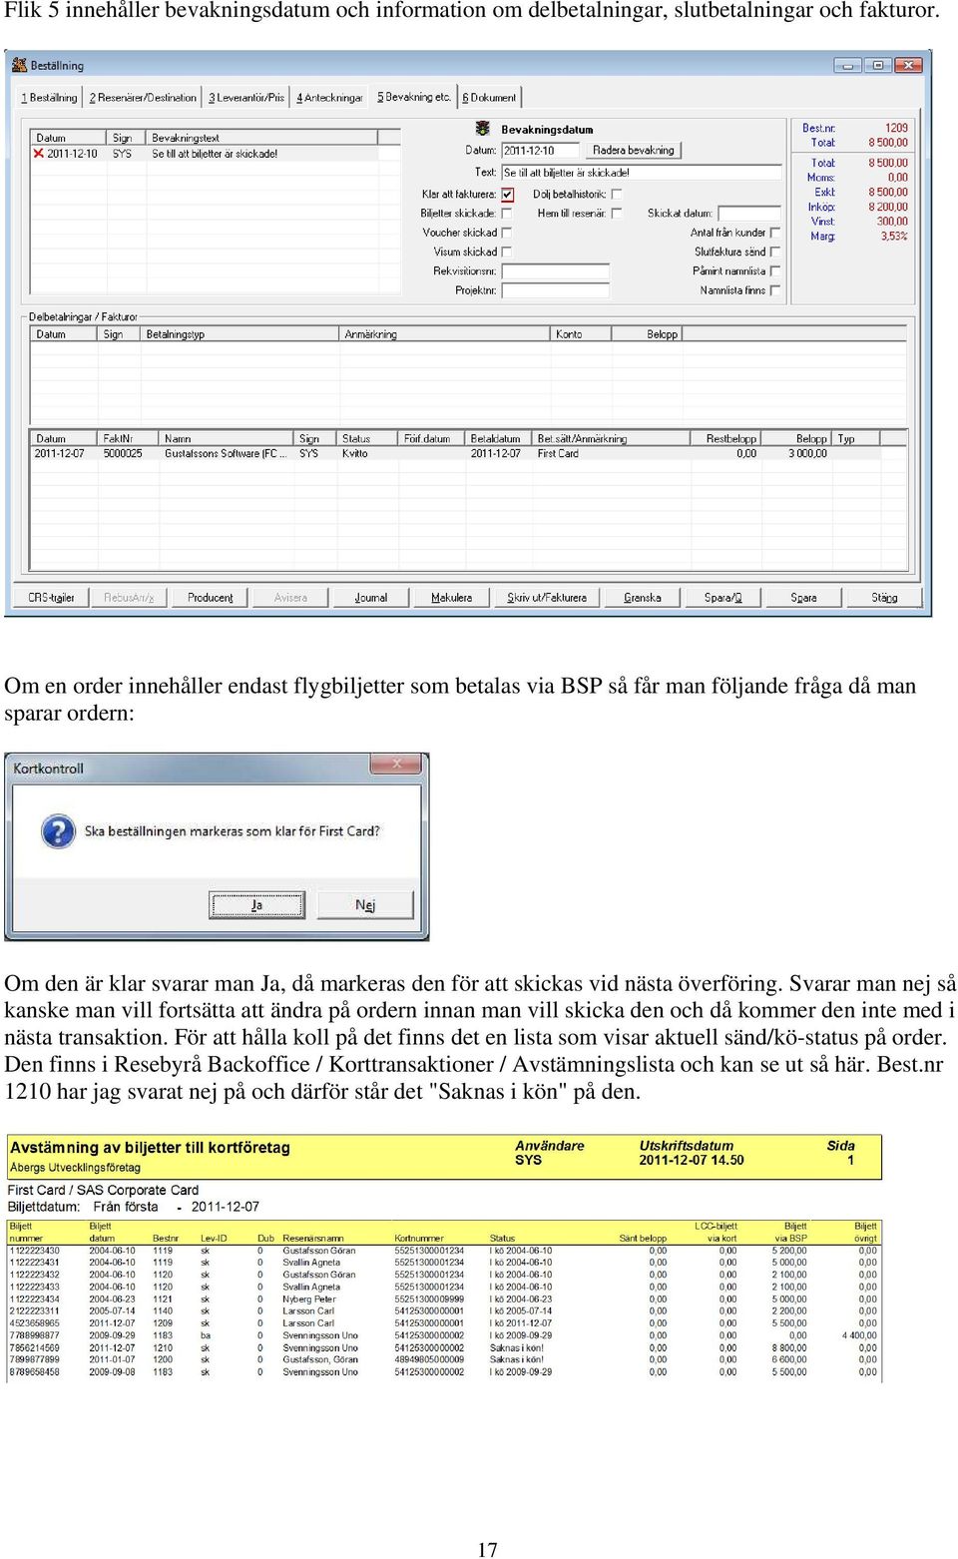Click into the Projektnr field

click(x=555, y=290)
